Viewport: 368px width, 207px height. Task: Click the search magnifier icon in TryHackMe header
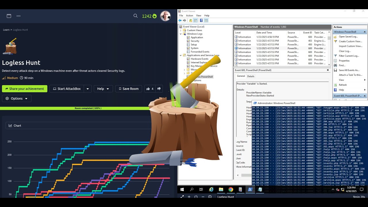click(x=135, y=16)
